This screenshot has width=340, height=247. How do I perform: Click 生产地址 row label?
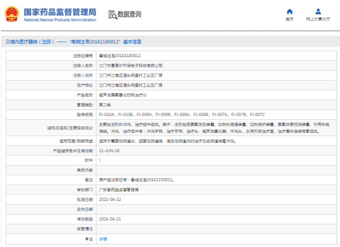click(x=85, y=85)
